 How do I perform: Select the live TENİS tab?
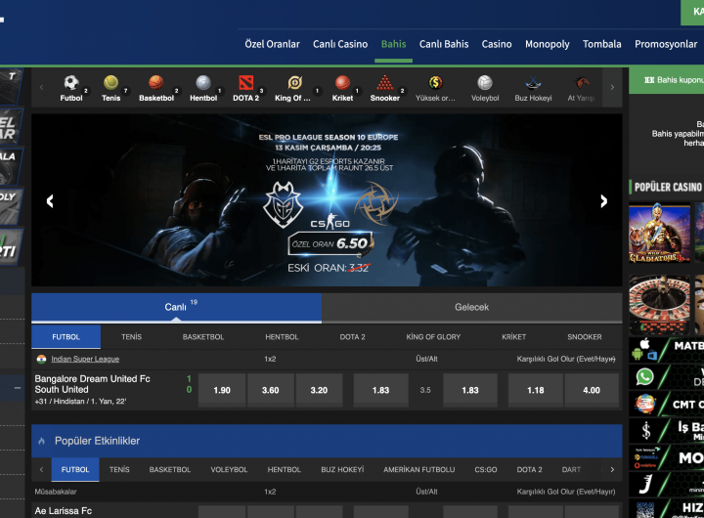pyautogui.click(x=132, y=337)
